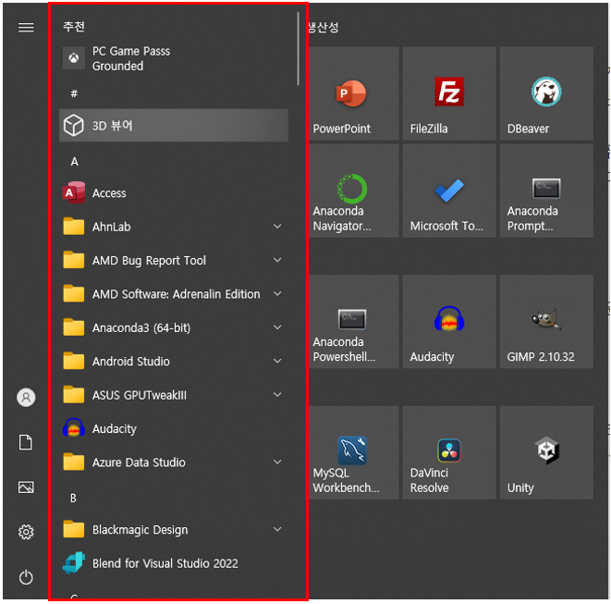Expand Blackmagic Design folder chevron
This screenshot has width=611, height=604.
coord(277,529)
